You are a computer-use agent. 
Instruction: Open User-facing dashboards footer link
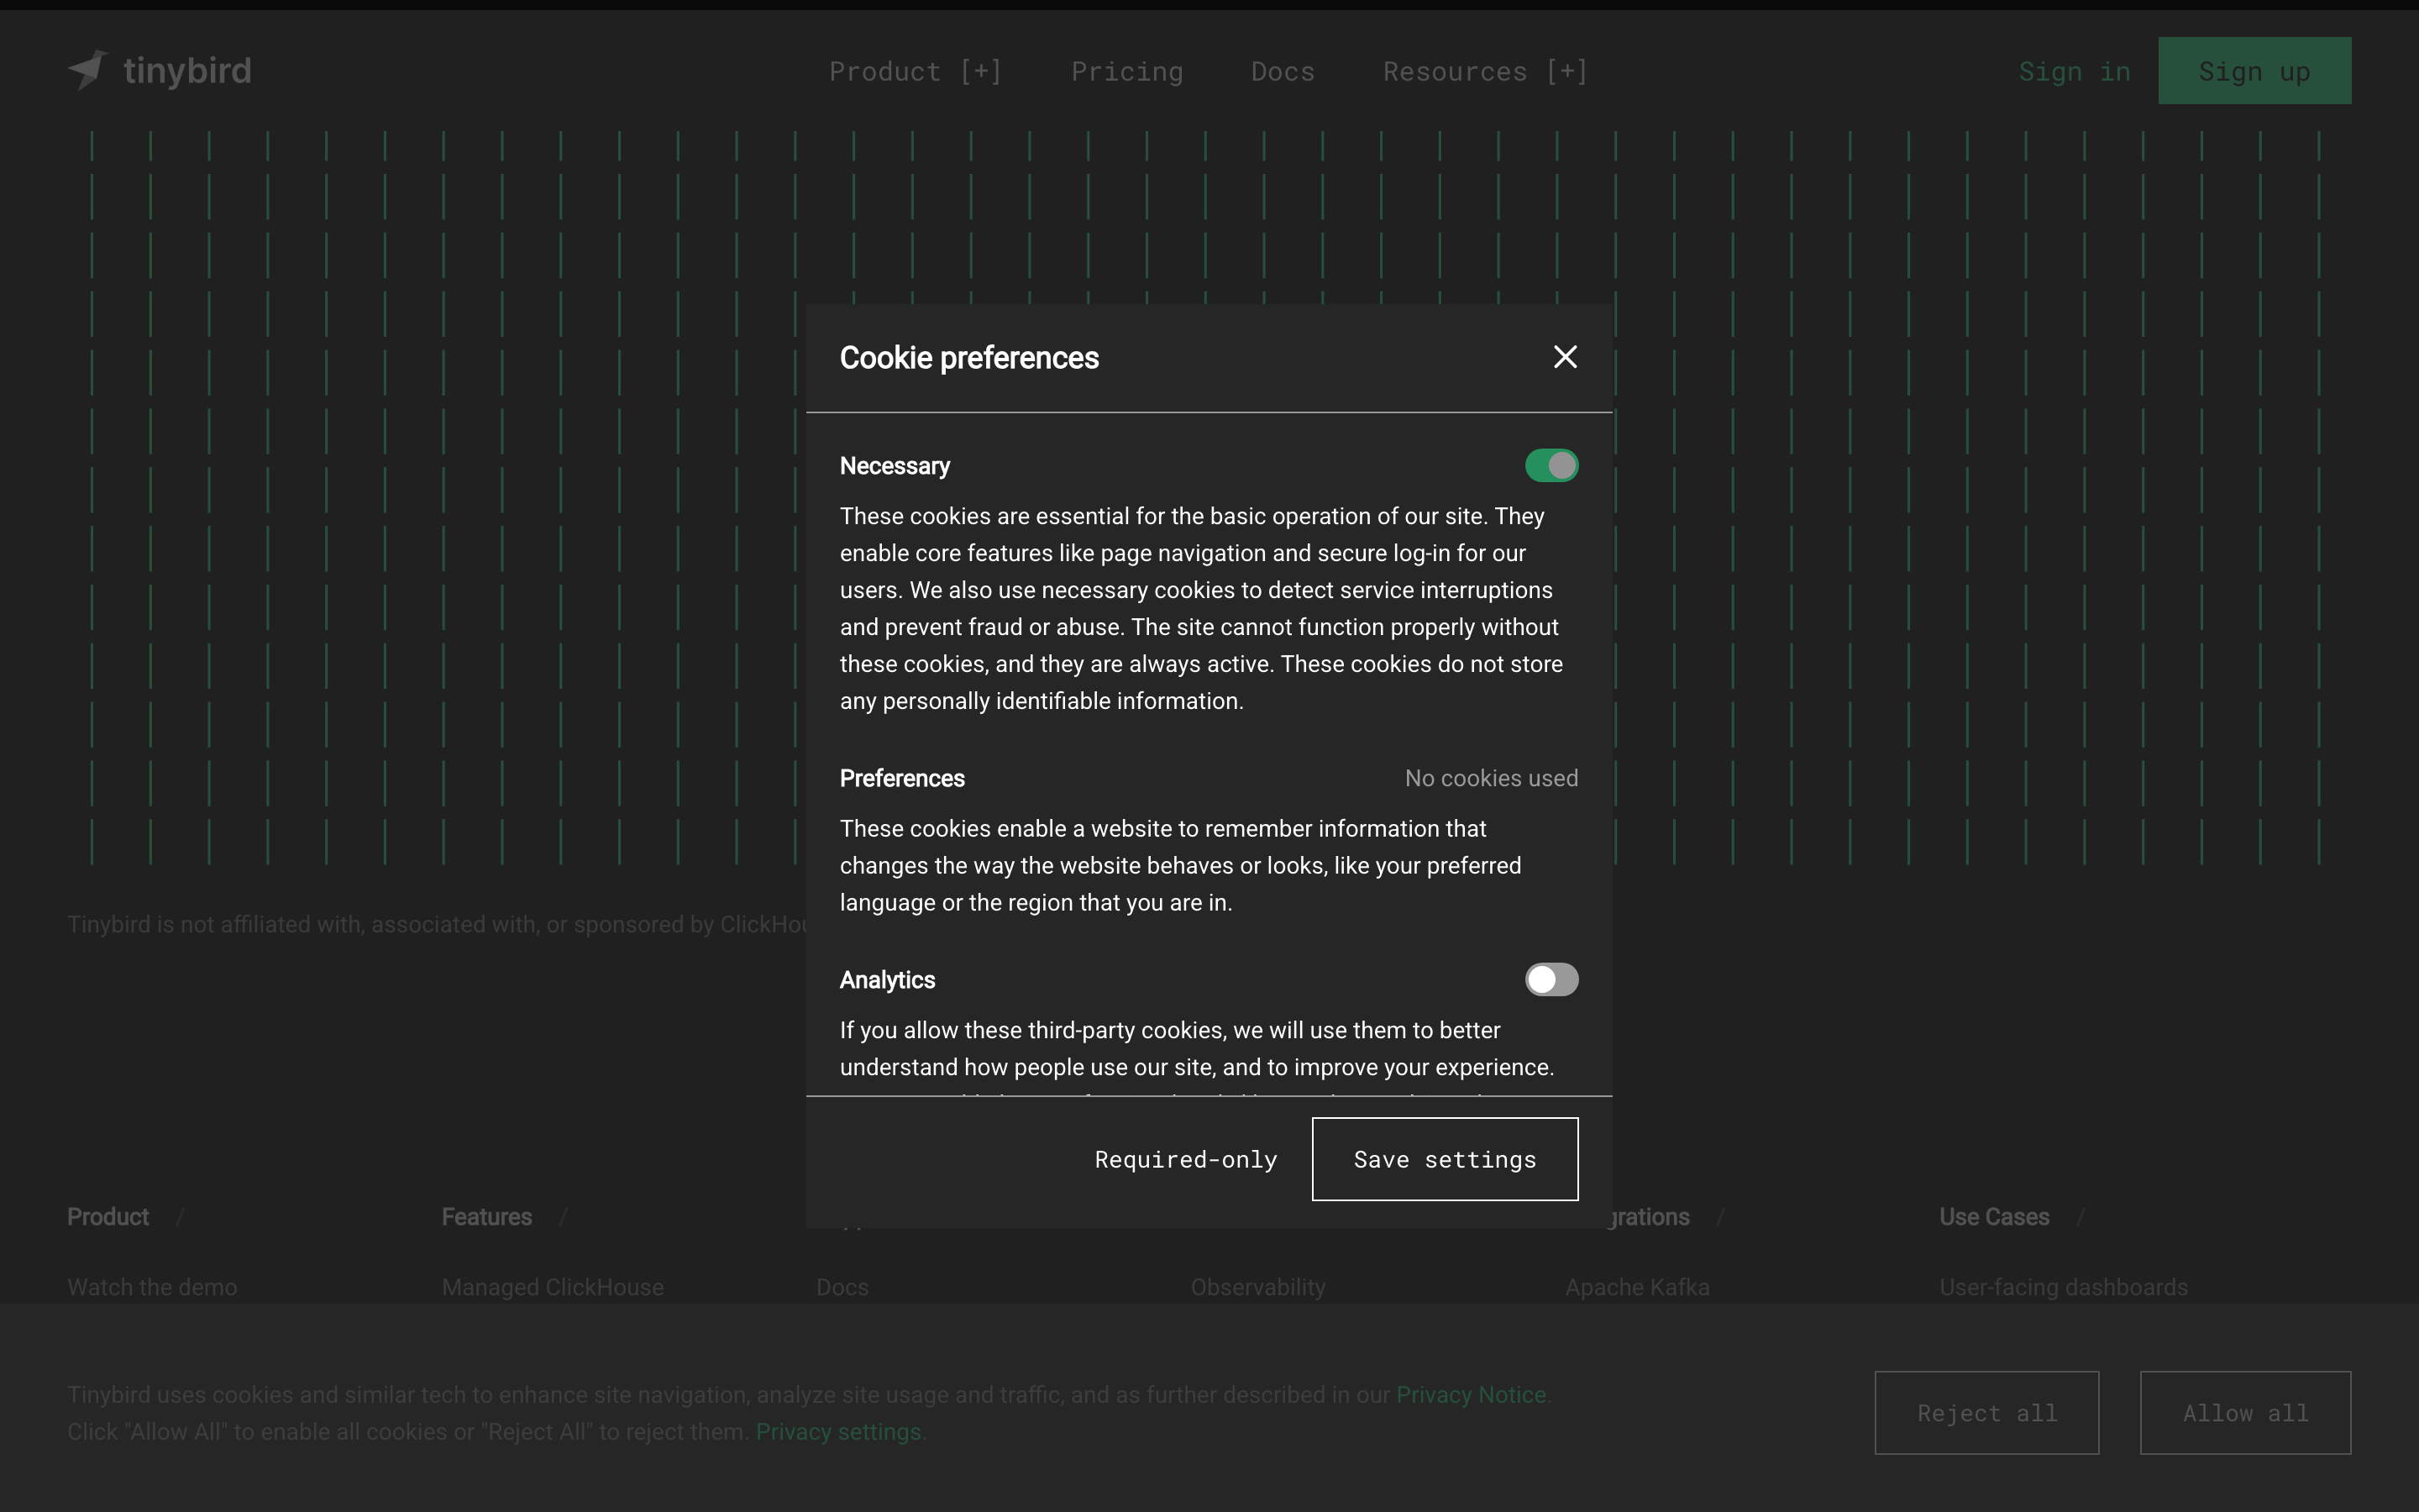click(2063, 1287)
